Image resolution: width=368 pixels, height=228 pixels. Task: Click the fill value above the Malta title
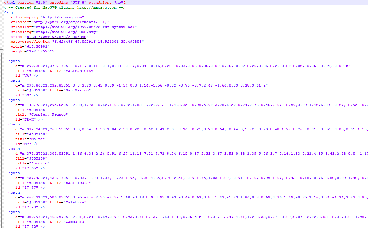click(37, 134)
